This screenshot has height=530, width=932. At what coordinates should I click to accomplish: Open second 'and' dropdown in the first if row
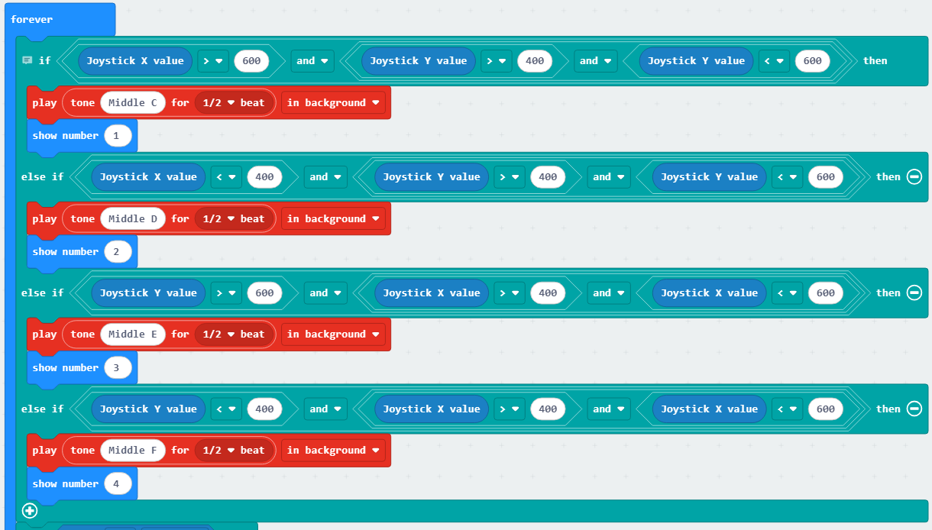pyautogui.click(x=596, y=61)
